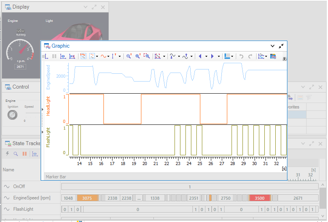Expand the FlashLight row side arrow
Screen dimensions: 328x222
pyautogui.click(x=43, y=132)
